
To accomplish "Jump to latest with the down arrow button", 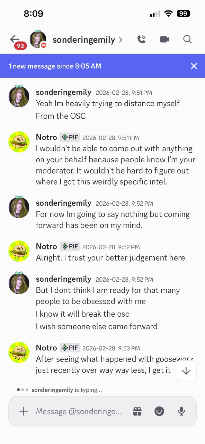I will (186, 371).
